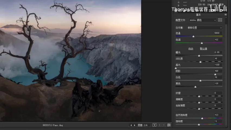The width and height of the screenshot is (231, 130).
Task: Open preview preferences sliders icon
Action: (169, 125)
